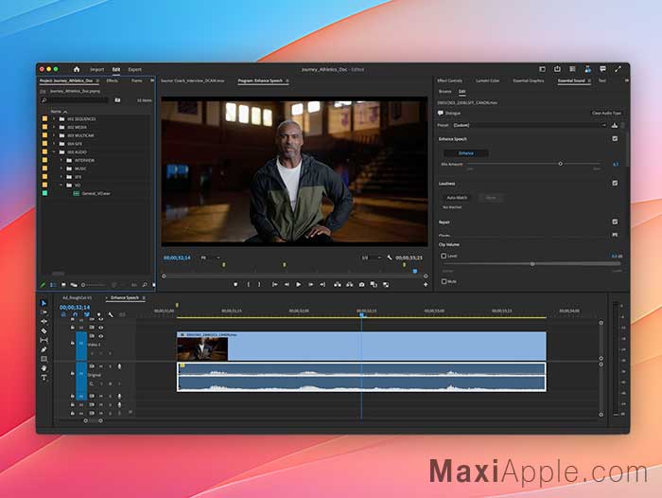Click the Auto-Match button
The width and height of the screenshot is (662, 498).
(457, 198)
